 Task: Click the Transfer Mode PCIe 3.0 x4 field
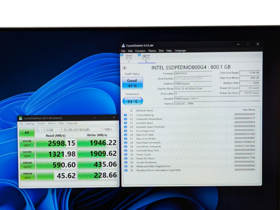(x=193, y=89)
